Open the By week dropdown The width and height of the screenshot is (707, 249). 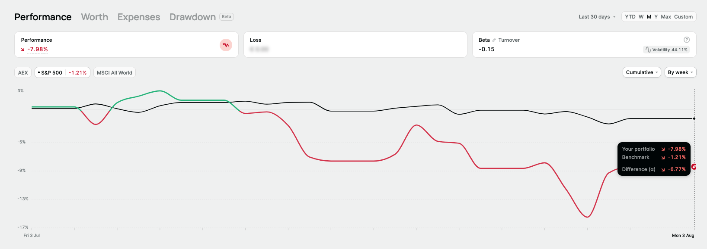(x=680, y=72)
